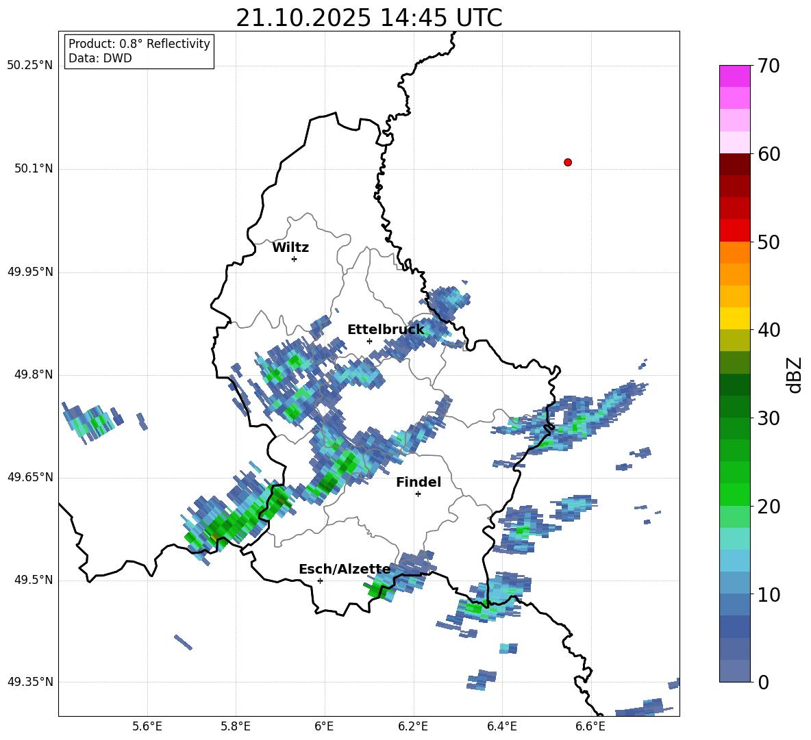Click the dBZ colorbar axis label
This screenshot has width=811, height=740.
[x=795, y=374]
